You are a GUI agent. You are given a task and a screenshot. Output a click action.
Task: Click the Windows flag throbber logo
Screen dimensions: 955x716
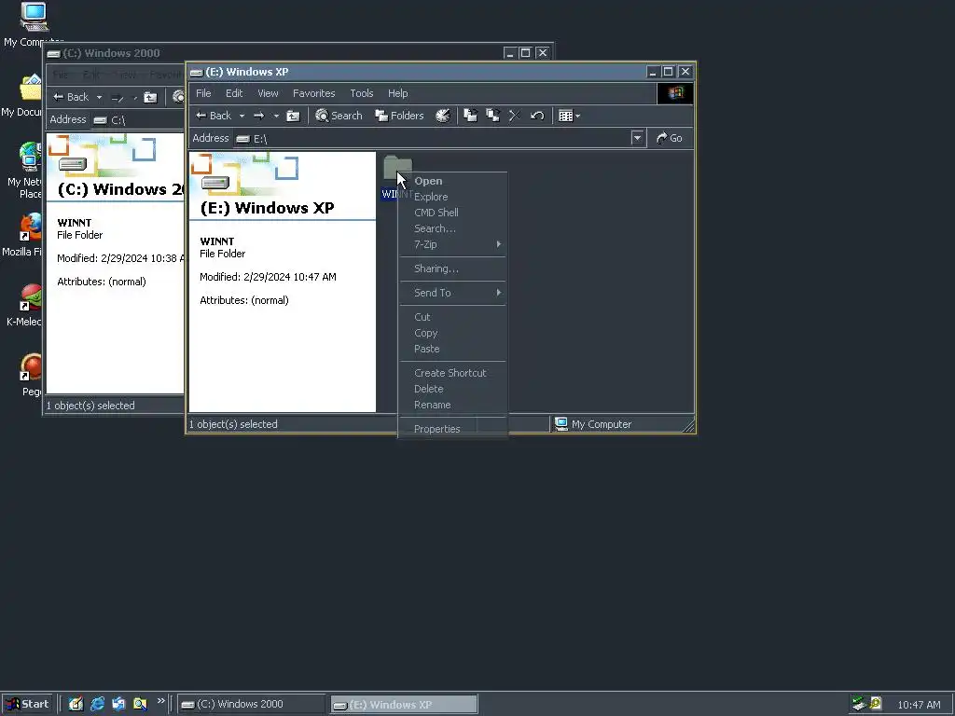675,93
